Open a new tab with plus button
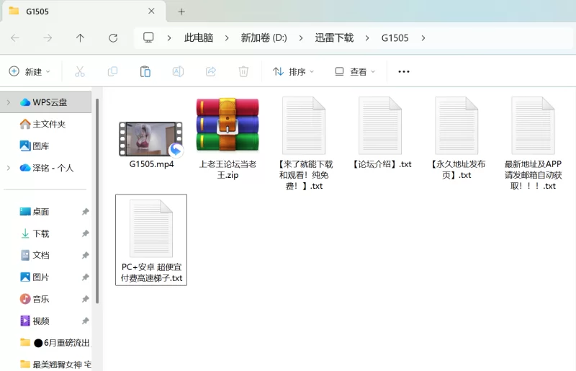Screen dimensions: 576x371 pos(181,12)
